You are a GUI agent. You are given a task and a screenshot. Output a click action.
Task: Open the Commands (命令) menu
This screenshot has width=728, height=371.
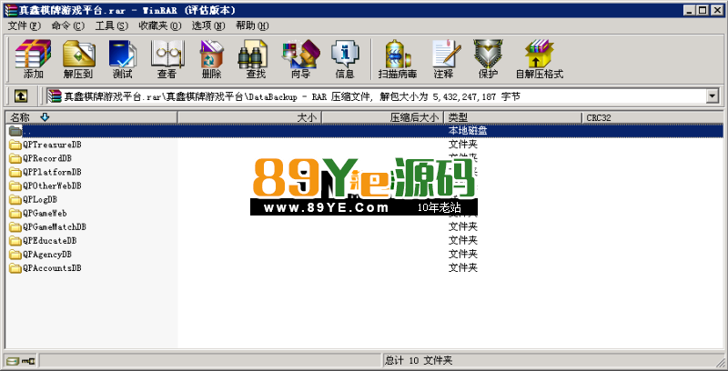(x=68, y=25)
